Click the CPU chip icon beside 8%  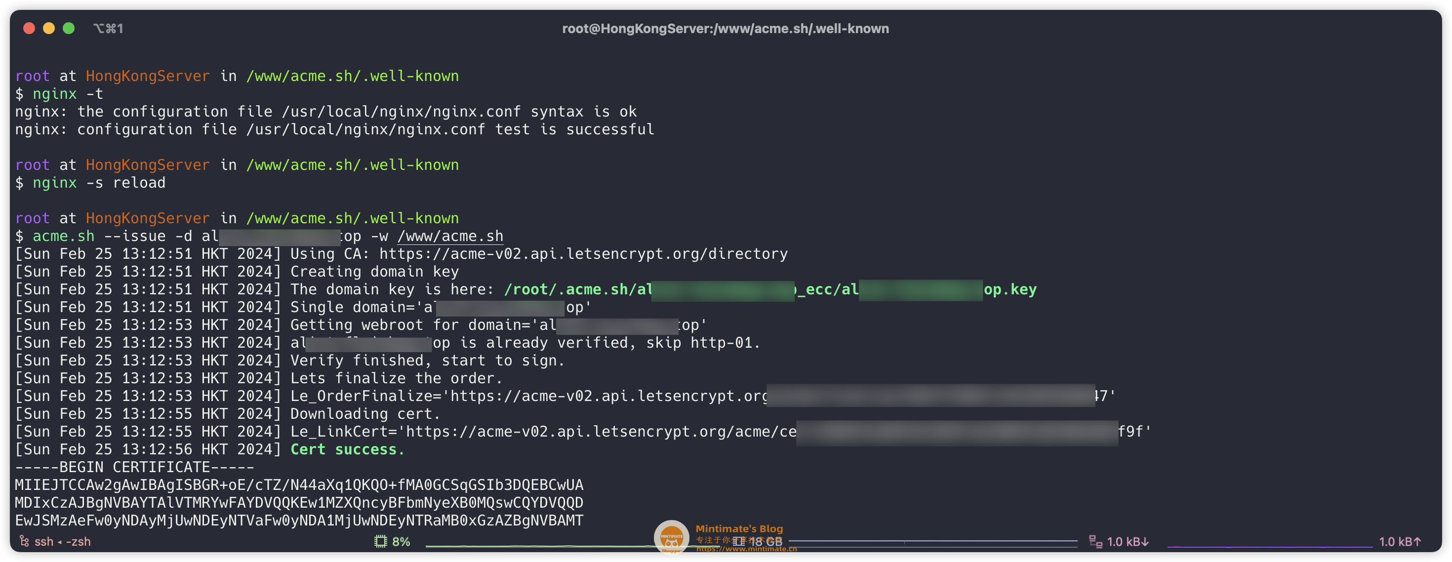pyautogui.click(x=380, y=541)
